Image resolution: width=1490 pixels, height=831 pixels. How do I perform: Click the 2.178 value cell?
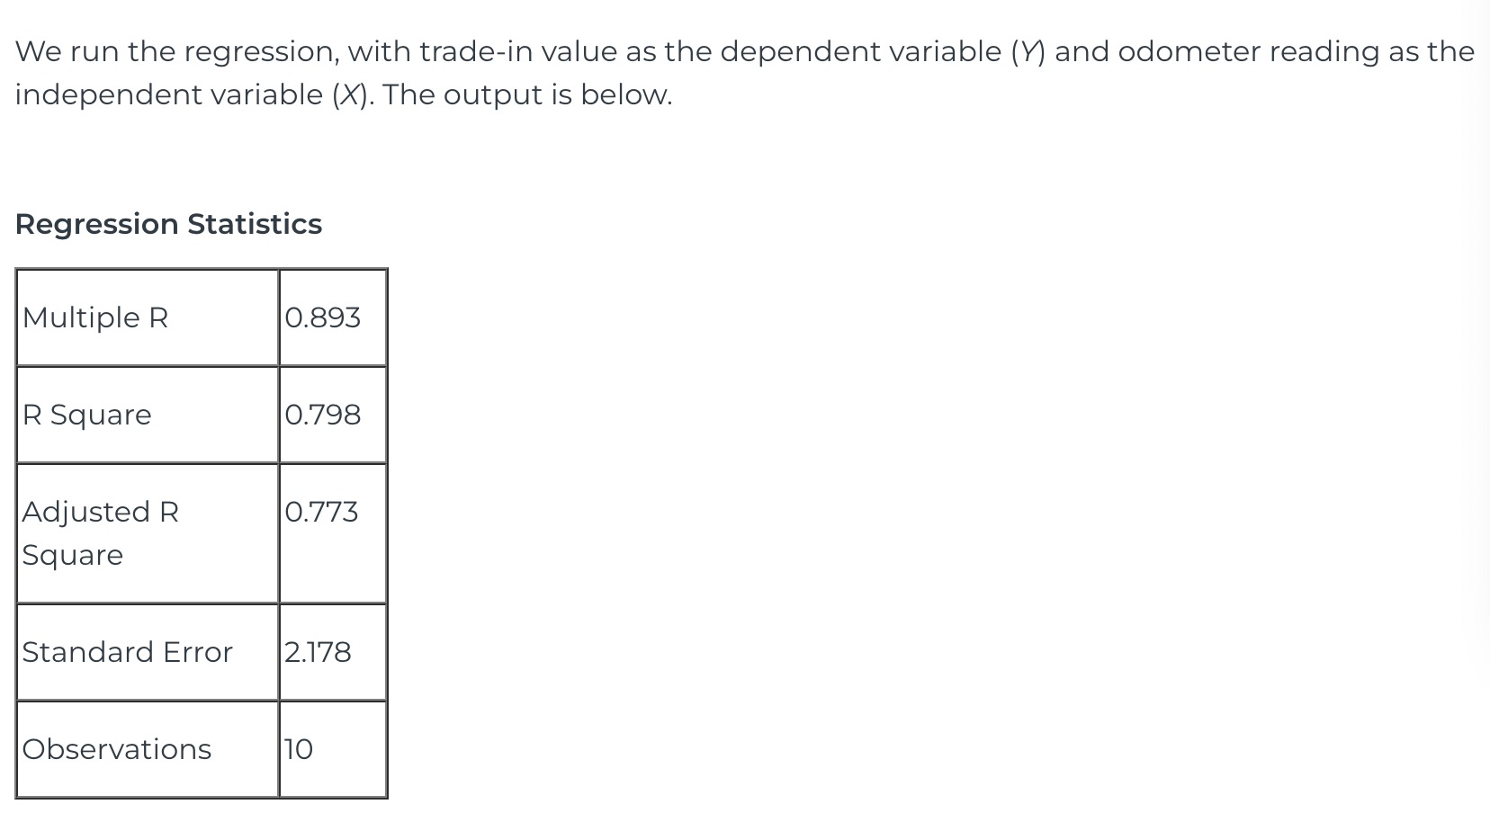tap(333, 652)
